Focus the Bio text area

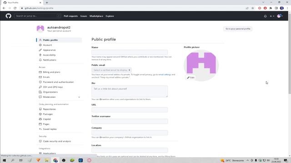tap(130, 91)
